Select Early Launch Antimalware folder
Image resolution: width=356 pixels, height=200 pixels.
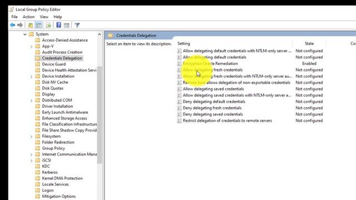click(65, 112)
